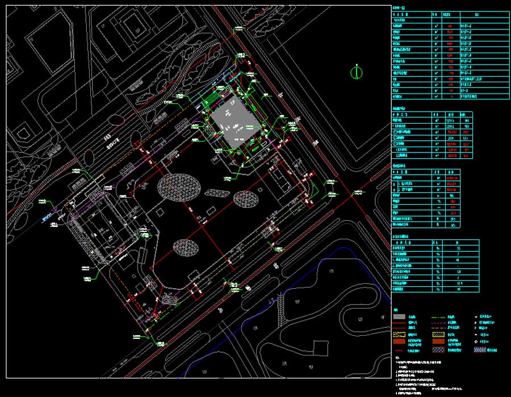511x397 pixels.
Task: Click the yellow-bordered legend swatch in middle column
Action: click(439, 335)
